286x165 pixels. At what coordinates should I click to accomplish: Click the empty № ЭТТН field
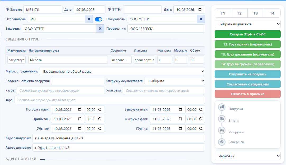pyautogui.click(x=142, y=10)
